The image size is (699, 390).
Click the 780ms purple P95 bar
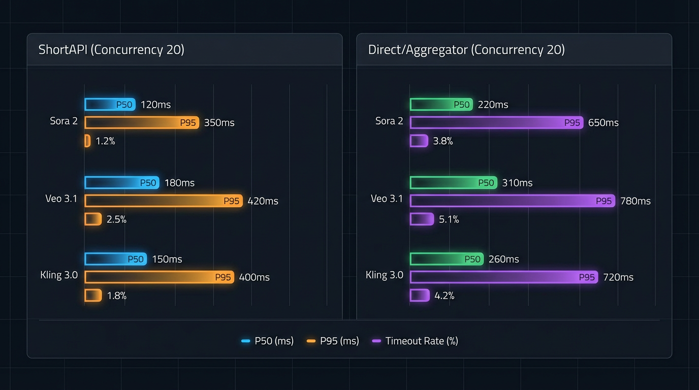pyautogui.click(x=512, y=201)
